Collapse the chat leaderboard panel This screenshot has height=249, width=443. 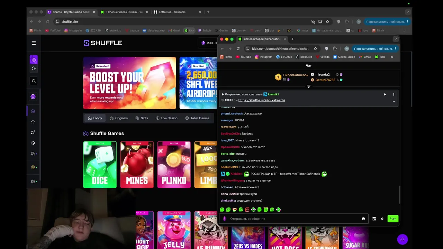tap(309, 86)
